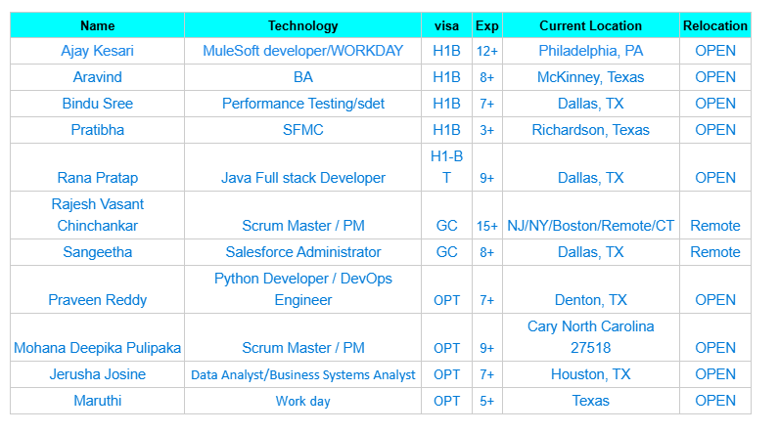
Task: Click the Houston, TX location cell
Action: click(590, 374)
